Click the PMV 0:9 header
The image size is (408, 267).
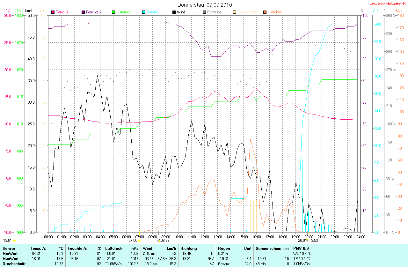(x=301, y=248)
